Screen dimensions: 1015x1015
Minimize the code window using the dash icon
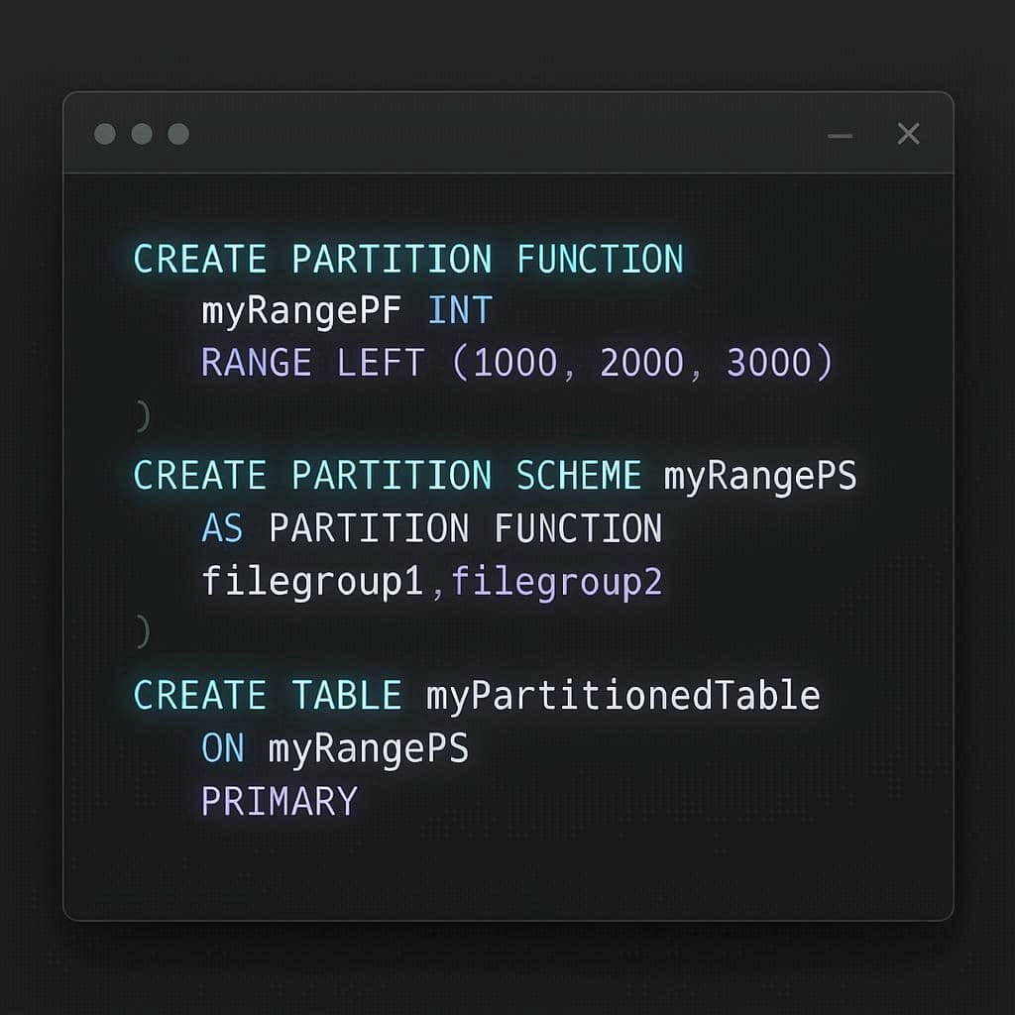pyautogui.click(x=841, y=135)
